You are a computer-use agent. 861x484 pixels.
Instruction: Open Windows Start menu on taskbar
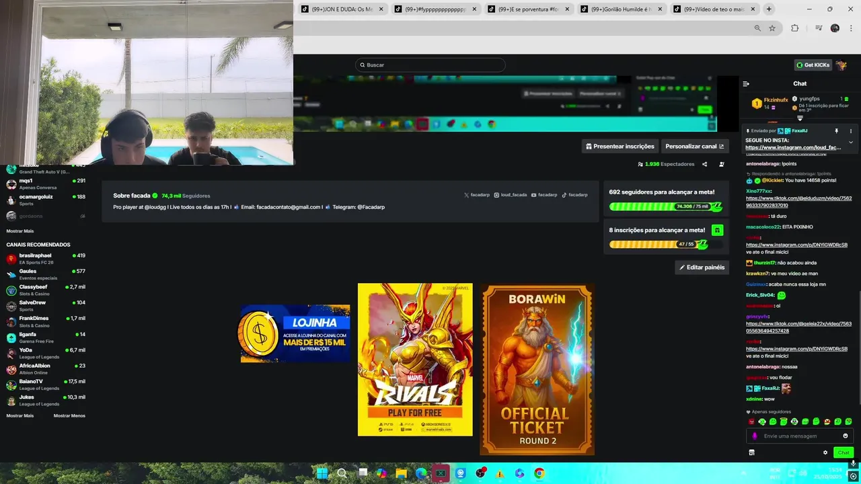coord(322,473)
